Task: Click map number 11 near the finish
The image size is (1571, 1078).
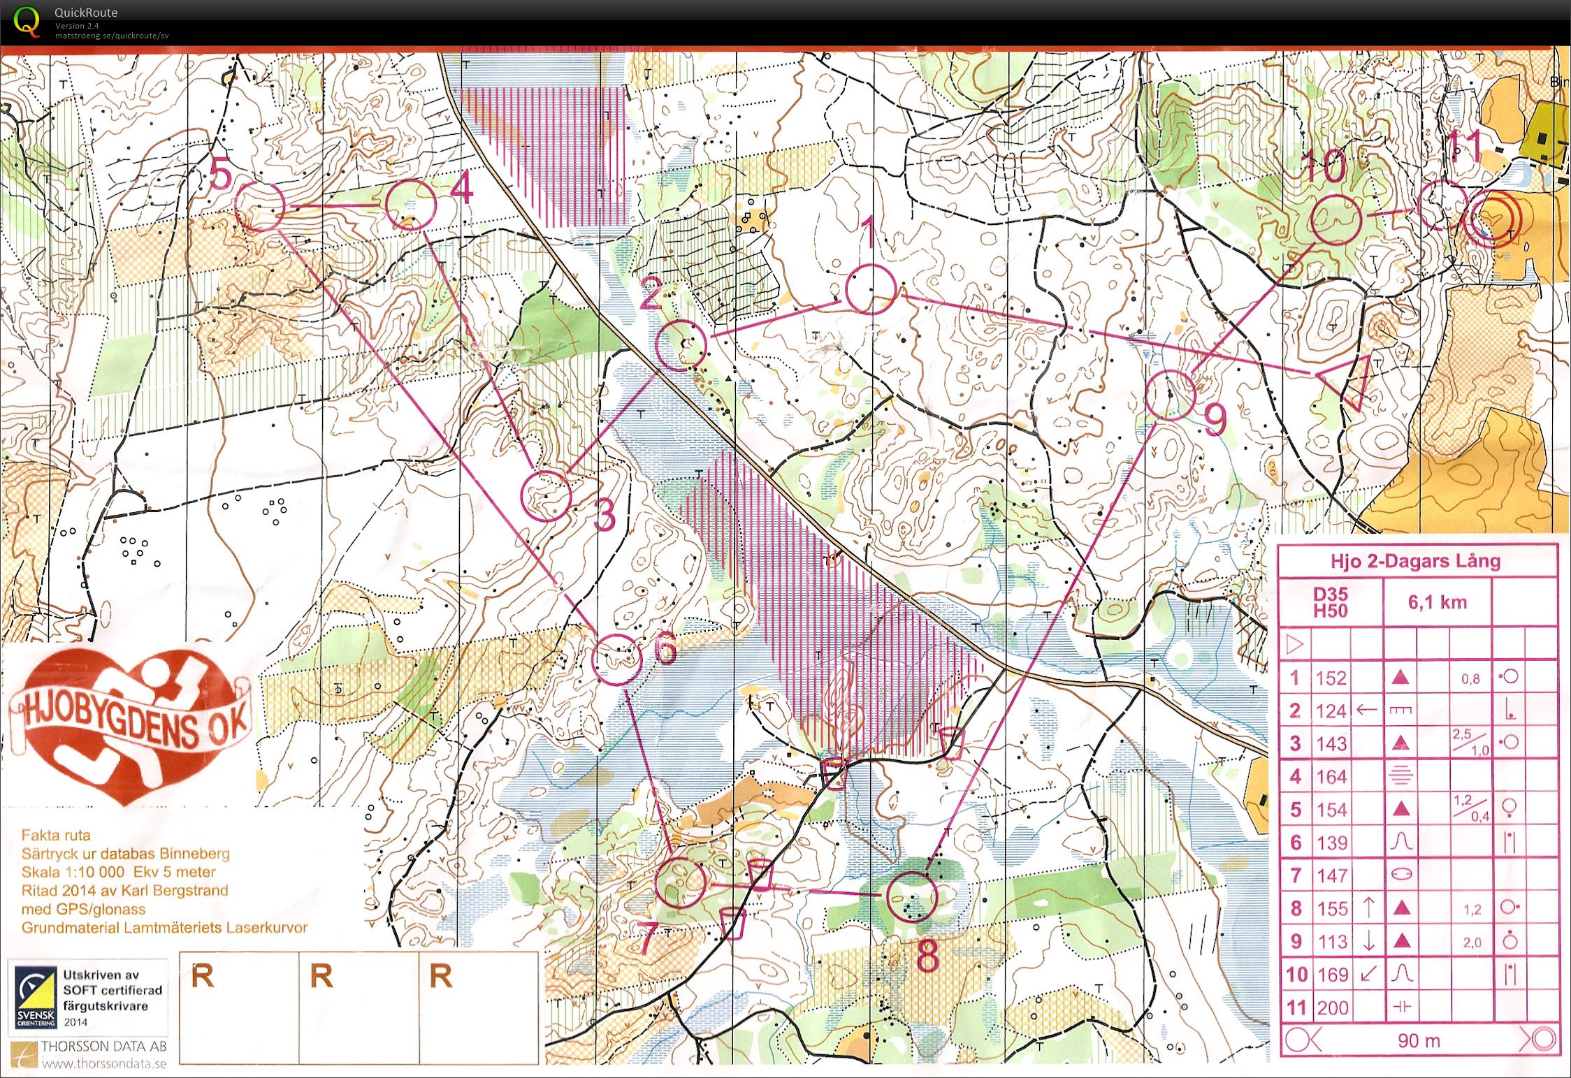Action: (1463, 147)
